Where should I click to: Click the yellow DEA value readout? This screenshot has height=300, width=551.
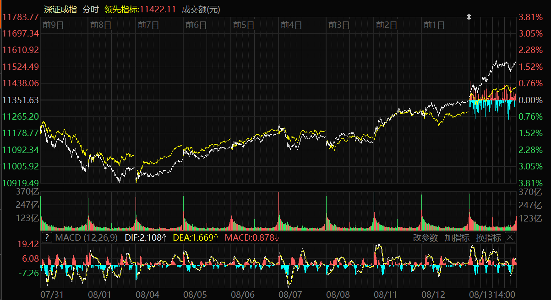(196, 237)
